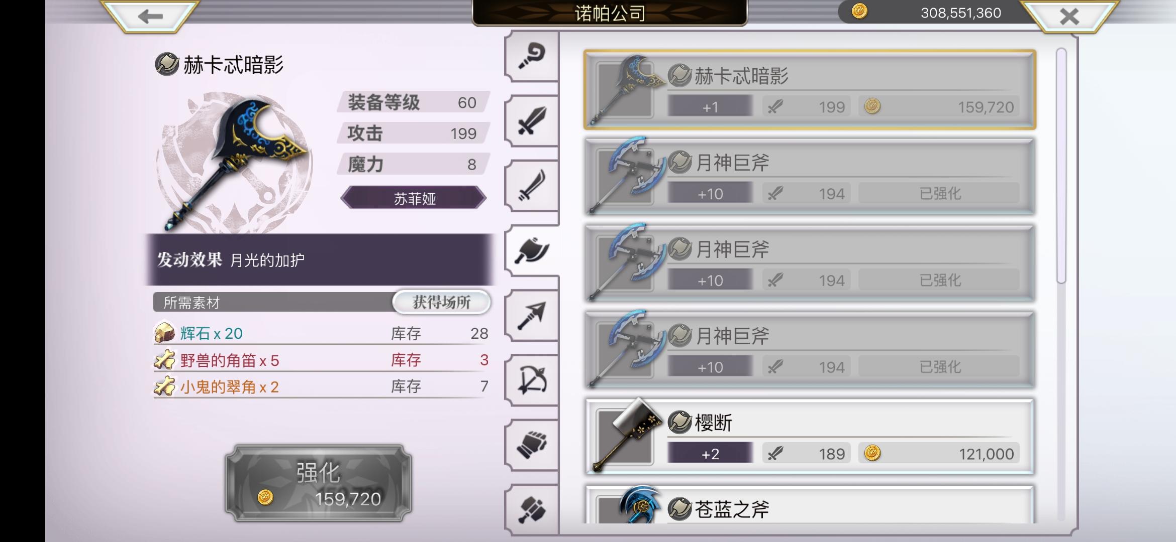Select 赫卡忒暗影 in the weapon list
This screenshot has height=542, width=1176.
tap(810, 90)
